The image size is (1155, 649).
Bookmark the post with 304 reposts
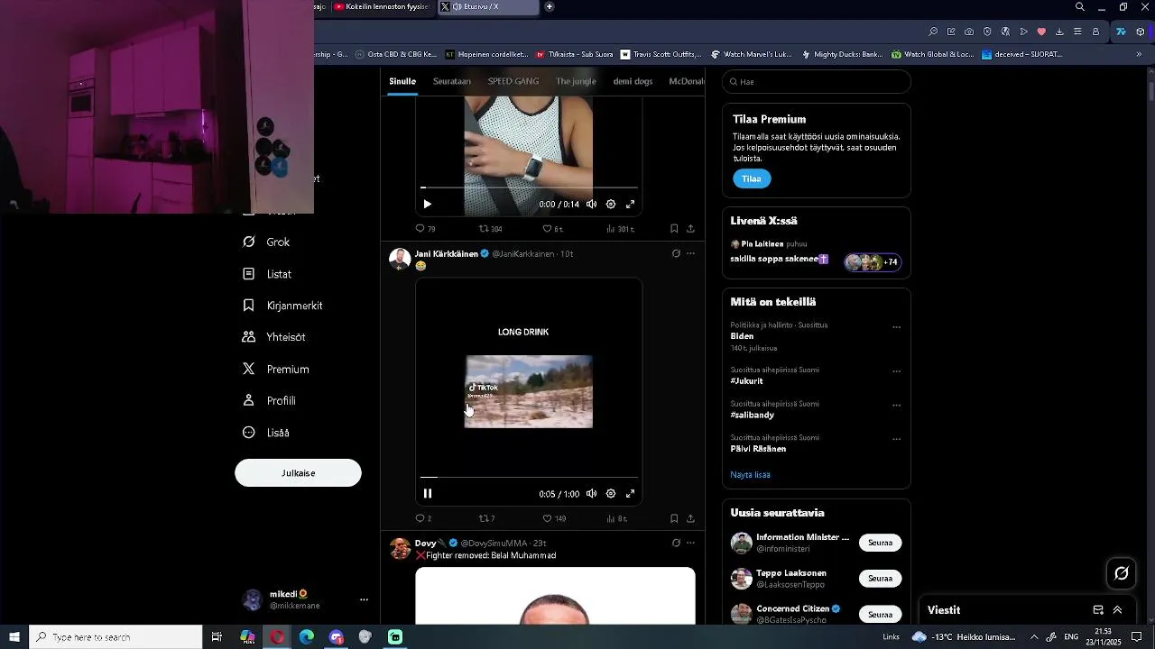(x=674, y=229)
